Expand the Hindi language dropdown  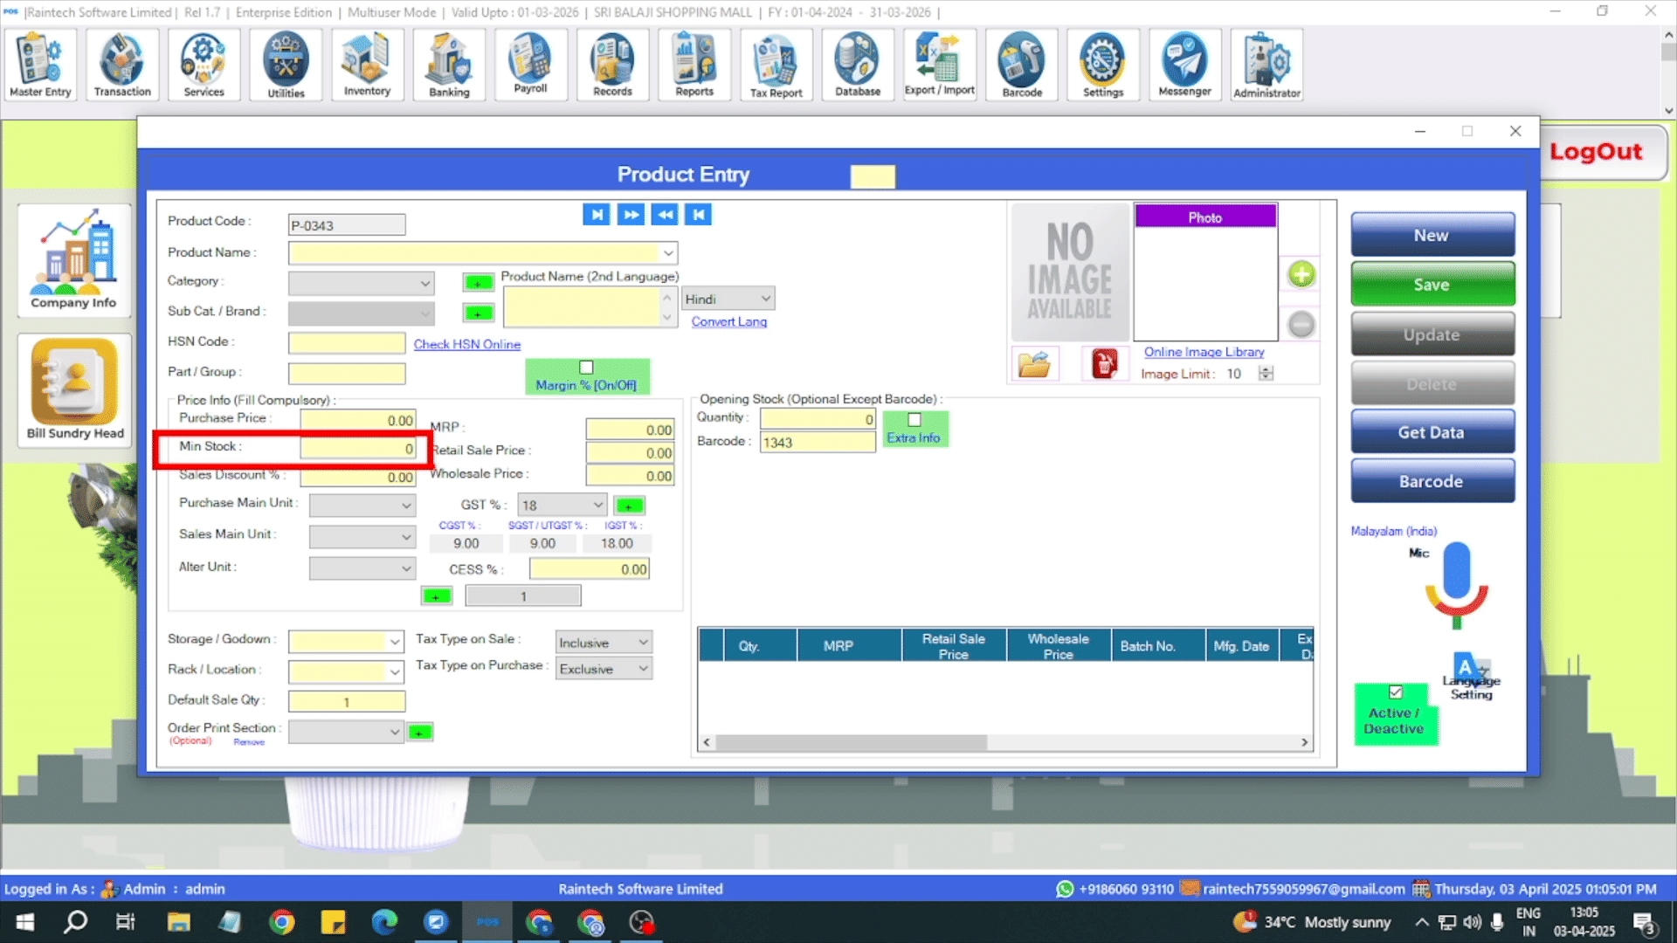(x=765, y=299)
